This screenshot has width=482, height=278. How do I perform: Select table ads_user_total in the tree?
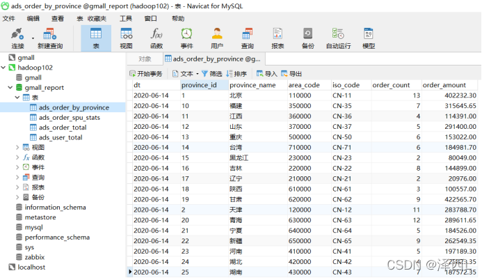[x=61, y=138]
